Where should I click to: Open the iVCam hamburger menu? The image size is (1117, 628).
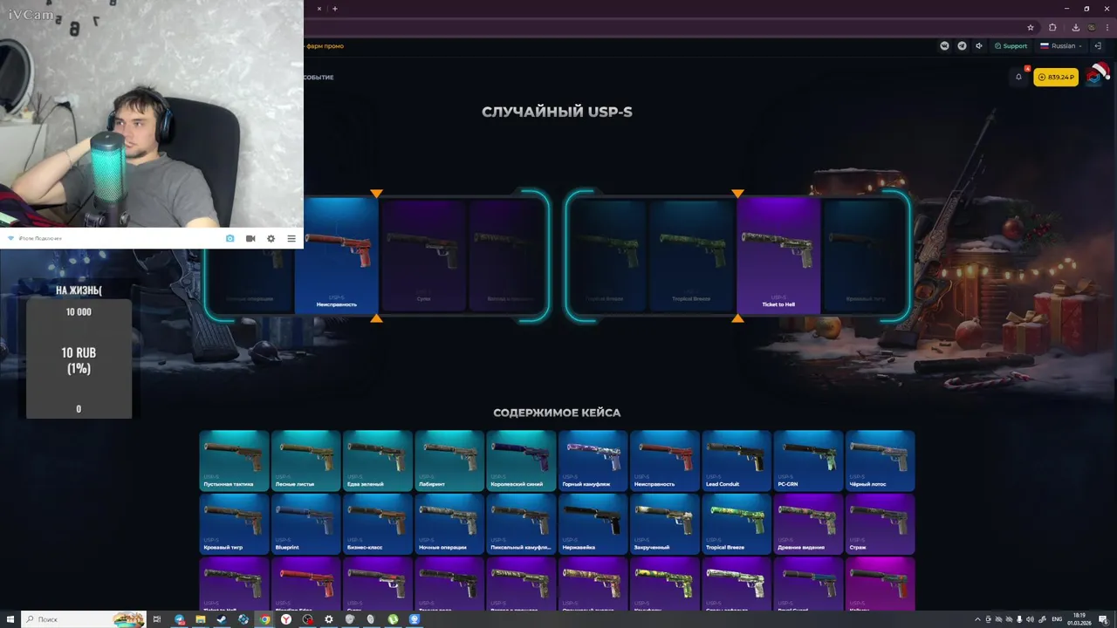(x=291, y=238)
